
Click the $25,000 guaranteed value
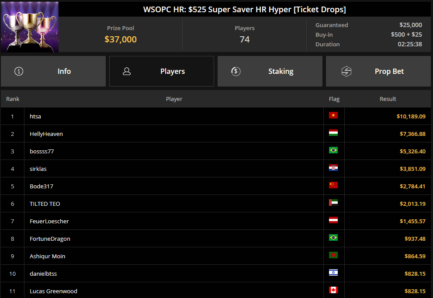411,25
